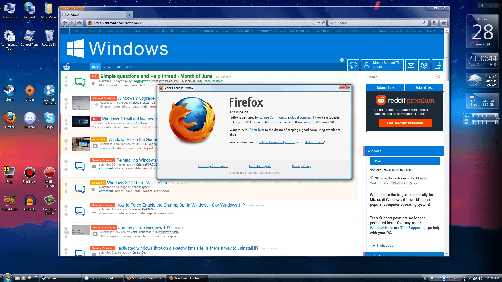Screen dimensions: 502x282
Task: Open the Licensing Information link
Action: (213, 166)
